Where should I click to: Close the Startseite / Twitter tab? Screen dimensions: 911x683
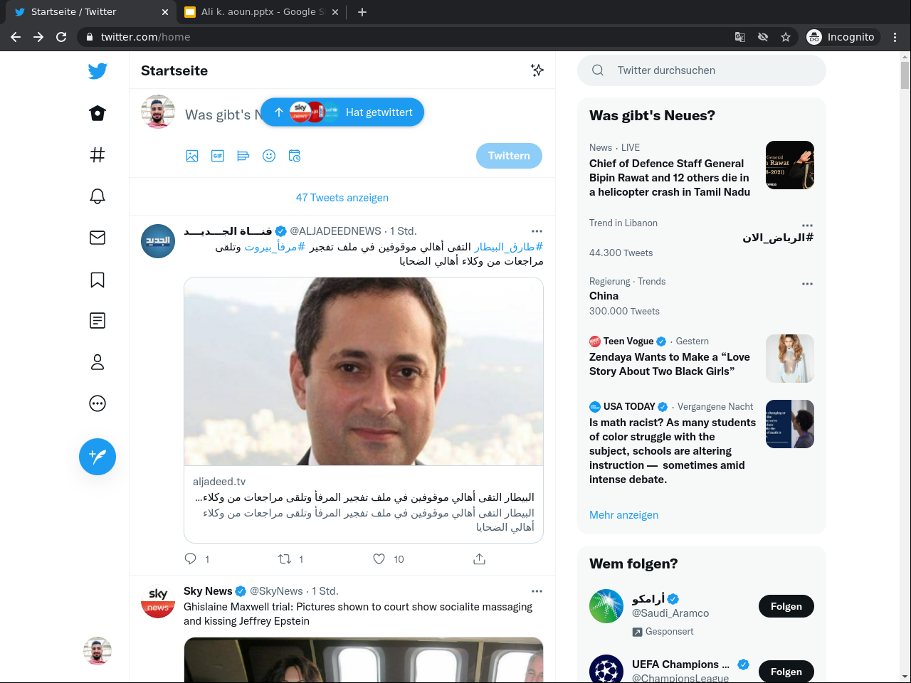click(x=164, y=12)
